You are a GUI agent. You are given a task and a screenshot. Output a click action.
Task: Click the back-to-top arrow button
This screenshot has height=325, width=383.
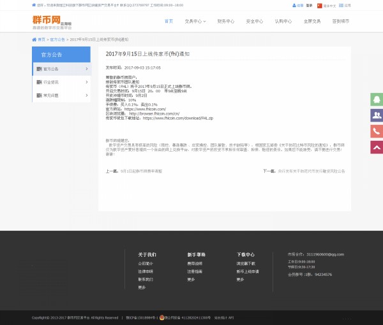377,147
